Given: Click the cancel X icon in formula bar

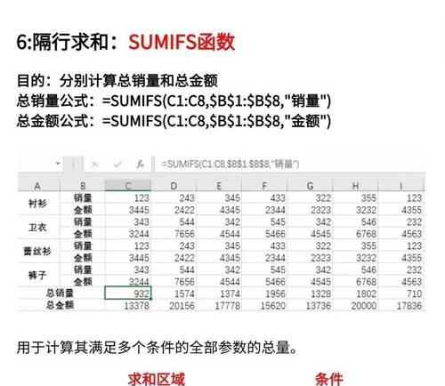Looking at the screenshot, I should pos(95,164).
